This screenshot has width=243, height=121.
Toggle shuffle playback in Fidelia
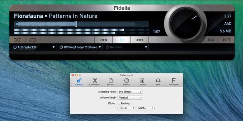[x=17, y=40]
